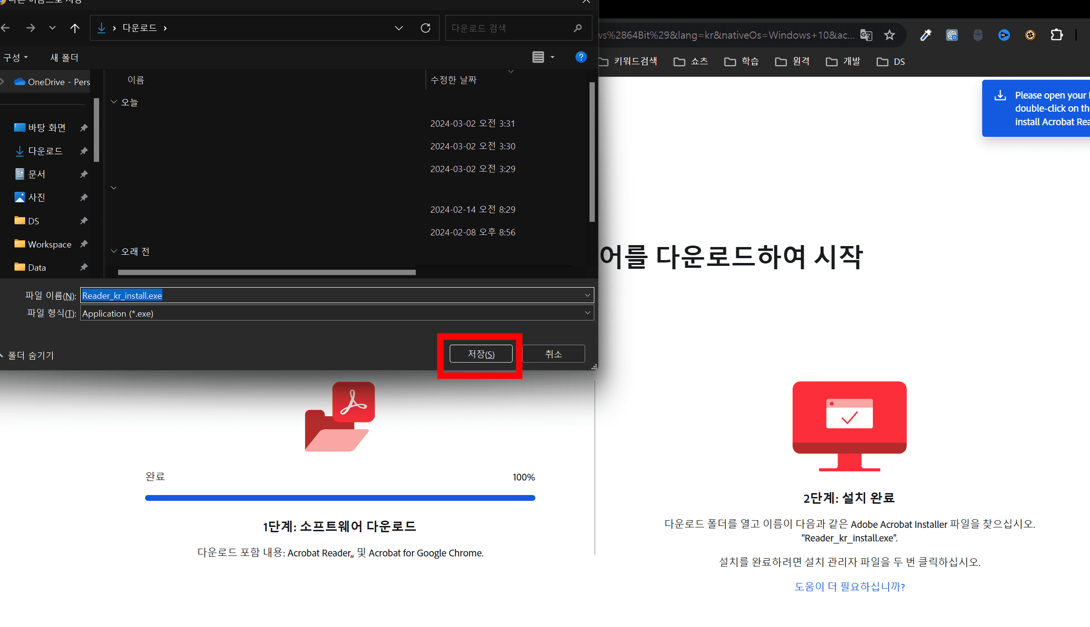Click the orange gear extension icon
The image size is (1090, 627).
(x=1030, y=35)
